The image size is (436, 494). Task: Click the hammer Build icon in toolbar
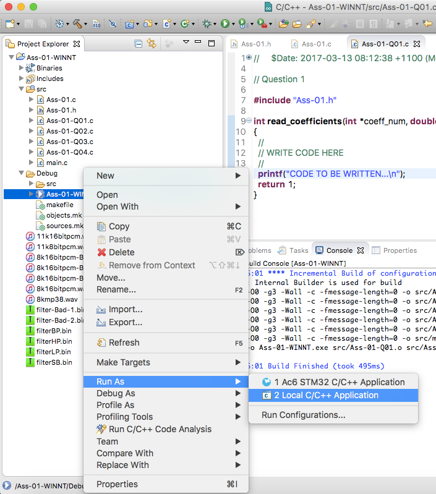coord(77,24)
